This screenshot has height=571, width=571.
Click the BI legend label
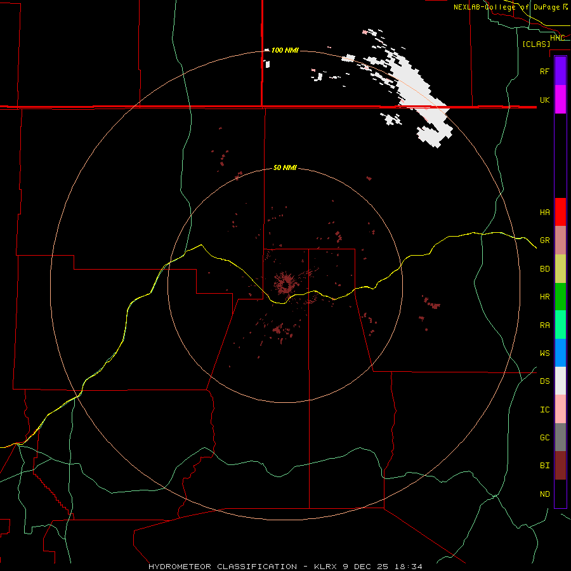tap(544, 466)
